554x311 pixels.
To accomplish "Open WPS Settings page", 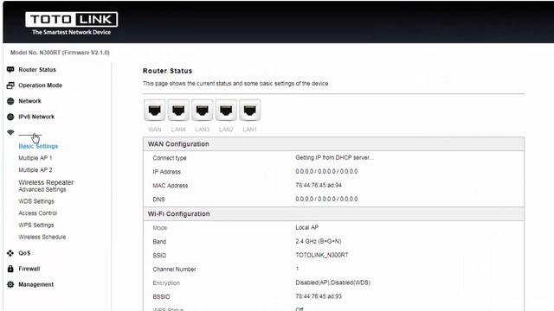I will pyautogui.click(x=36, y=225).
